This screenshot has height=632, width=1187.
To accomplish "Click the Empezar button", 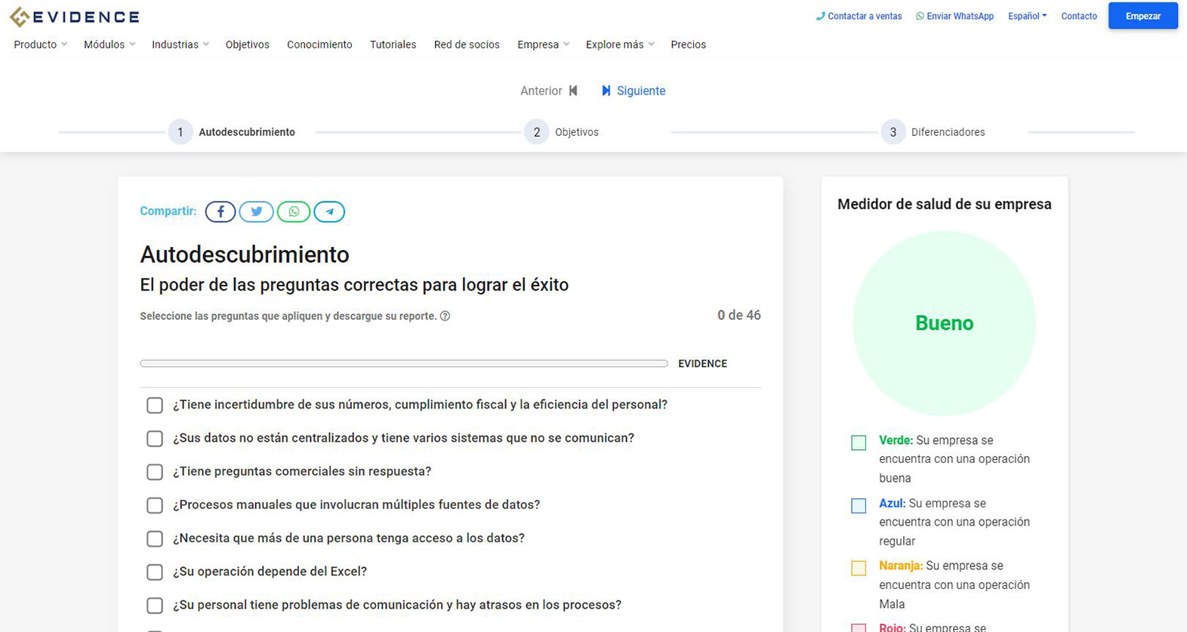I will coord(1142,16).
